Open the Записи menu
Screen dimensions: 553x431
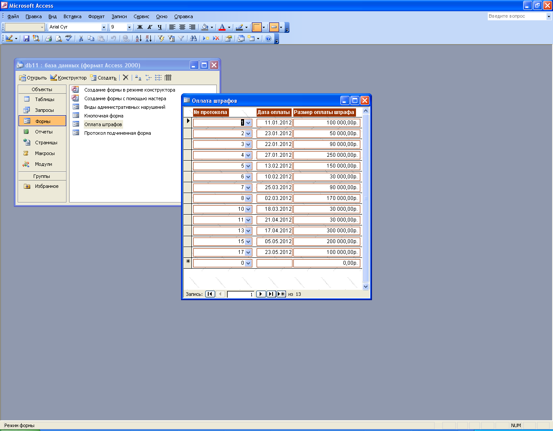(119, 16)
